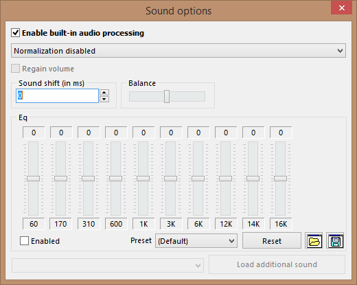Viewport: 357px width, 285px height.
Task: Click the 1K equalizer slider handle
Action: [x=143, y=179]
